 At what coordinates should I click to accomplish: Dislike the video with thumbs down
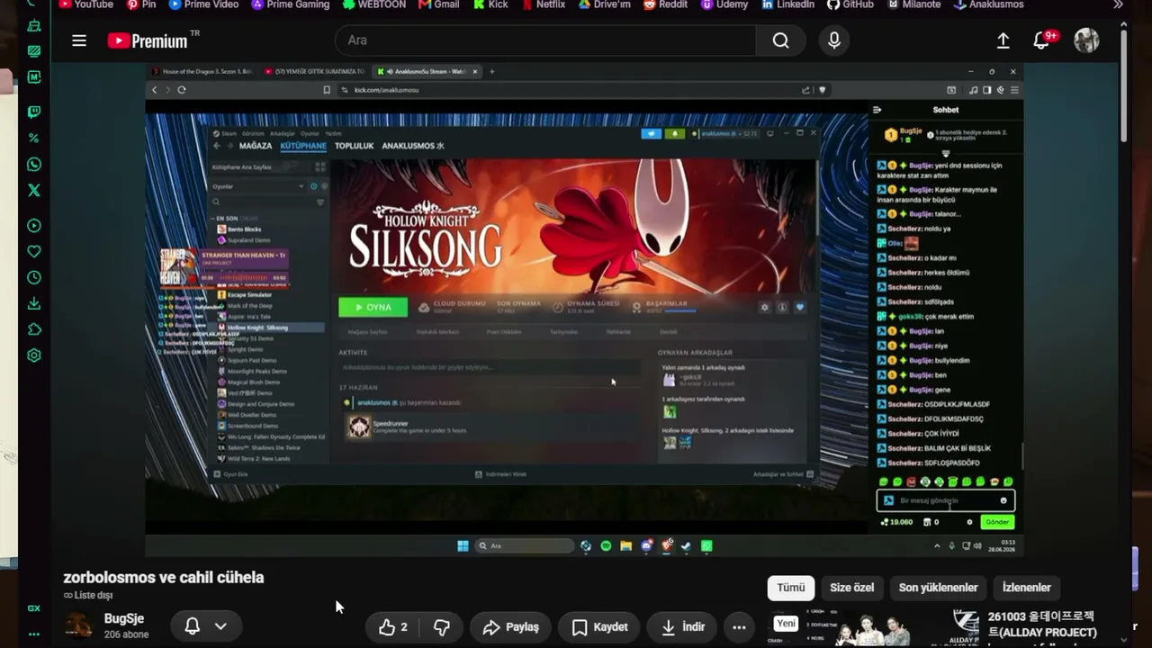point(442,627)
